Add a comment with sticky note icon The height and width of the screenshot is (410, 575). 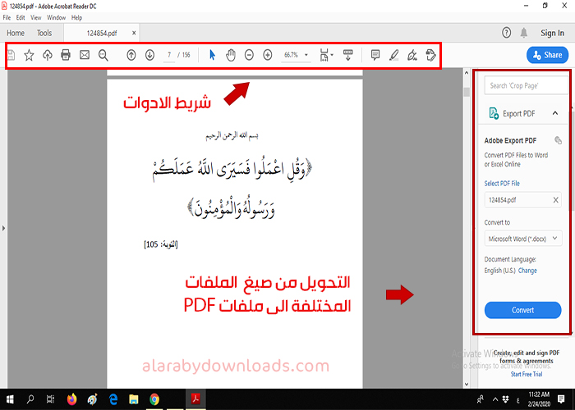coord(375,55)
